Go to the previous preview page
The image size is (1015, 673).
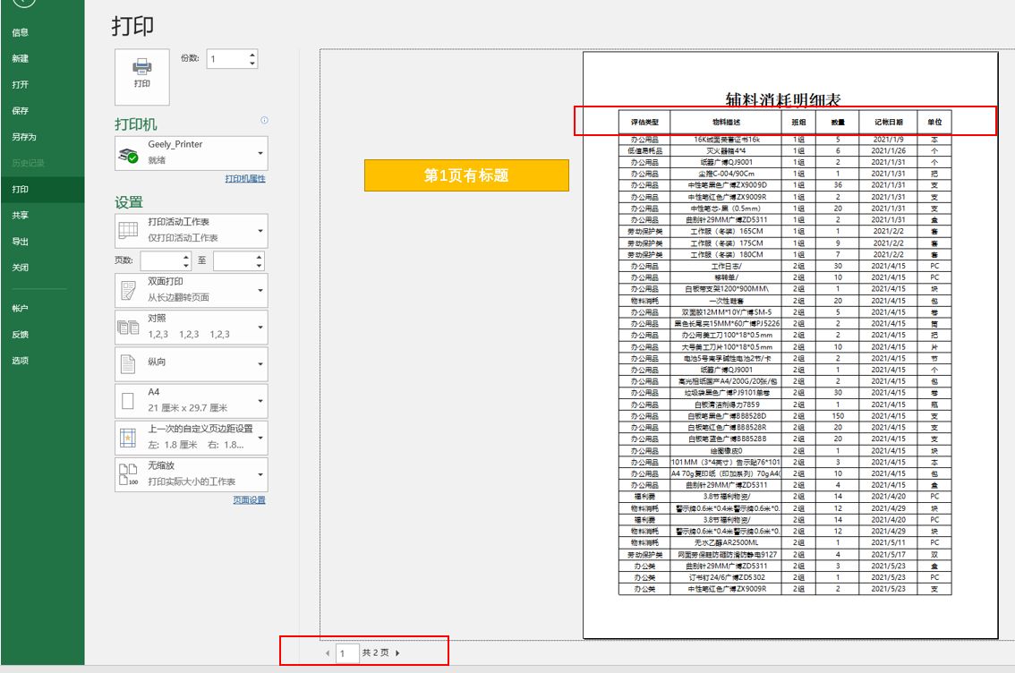tap(328, 653)
